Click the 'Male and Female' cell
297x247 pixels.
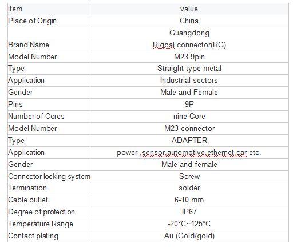[x=189, y=93]
